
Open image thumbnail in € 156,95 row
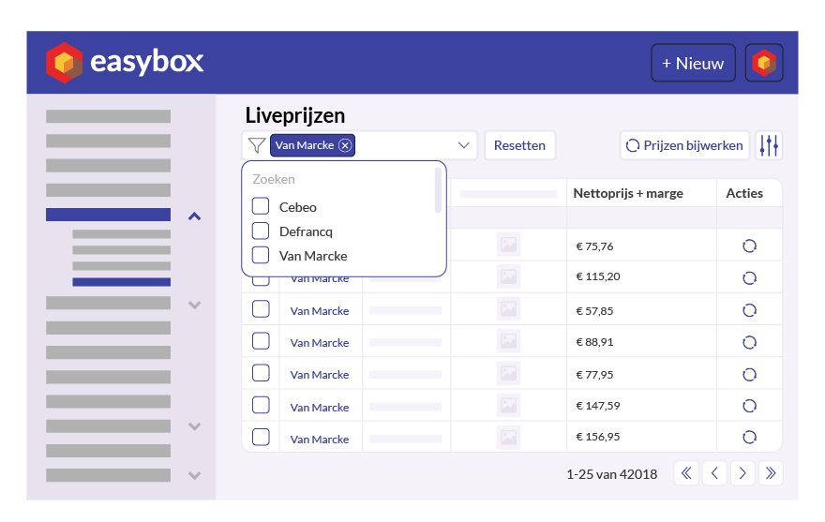pyautogui.click(x=508, y=438)
